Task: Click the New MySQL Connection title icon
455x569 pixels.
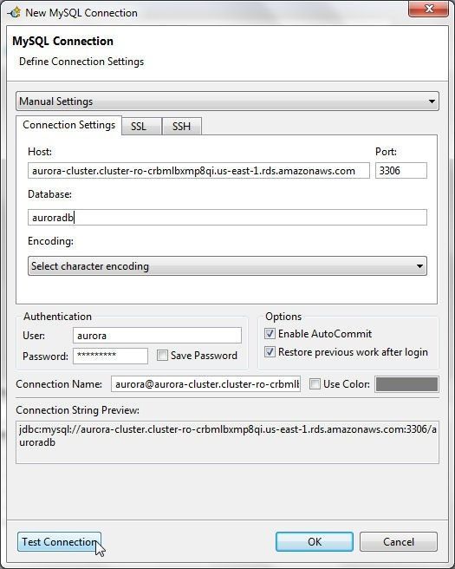Action: coord(14,13)
